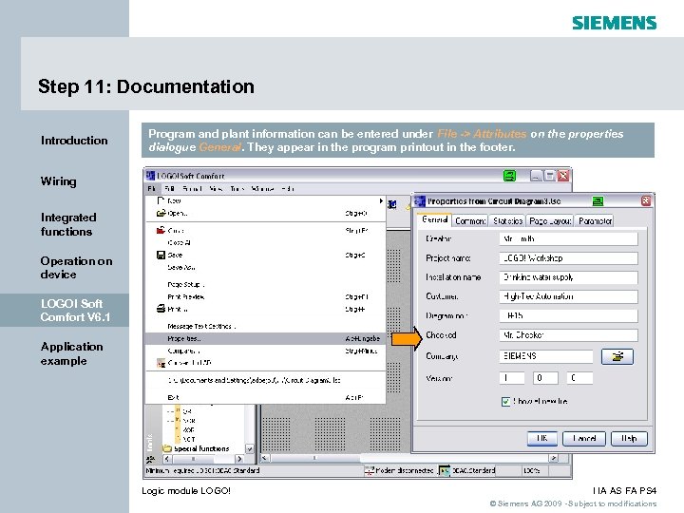Open the Tools menu in the menu bar
The image size is (684, 513).
point(237,189)
